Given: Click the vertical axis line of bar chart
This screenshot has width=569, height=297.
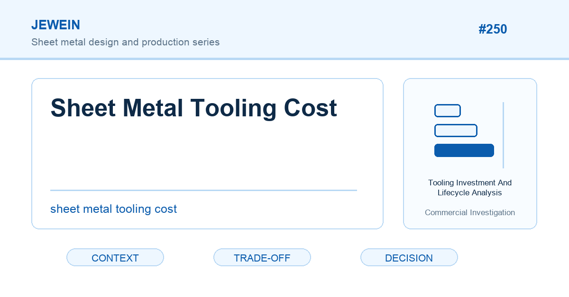Looking at the screenshot, I should pos(503,135).
